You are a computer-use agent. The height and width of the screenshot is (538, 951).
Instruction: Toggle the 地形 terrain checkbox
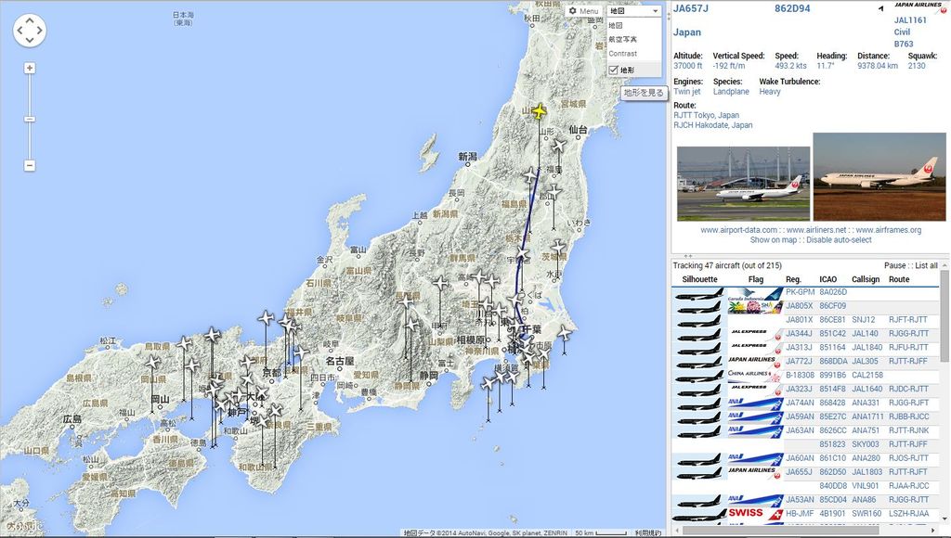point(613,70)
